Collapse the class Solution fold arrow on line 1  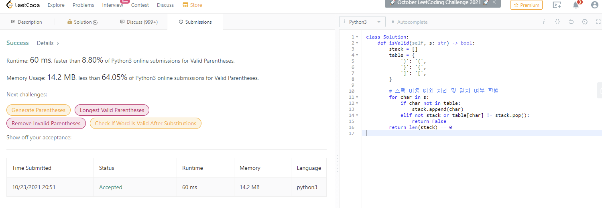coord(357,37)
